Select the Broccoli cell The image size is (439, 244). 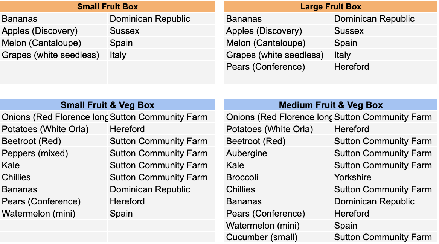pyautogui.click(x=278, y=177)
